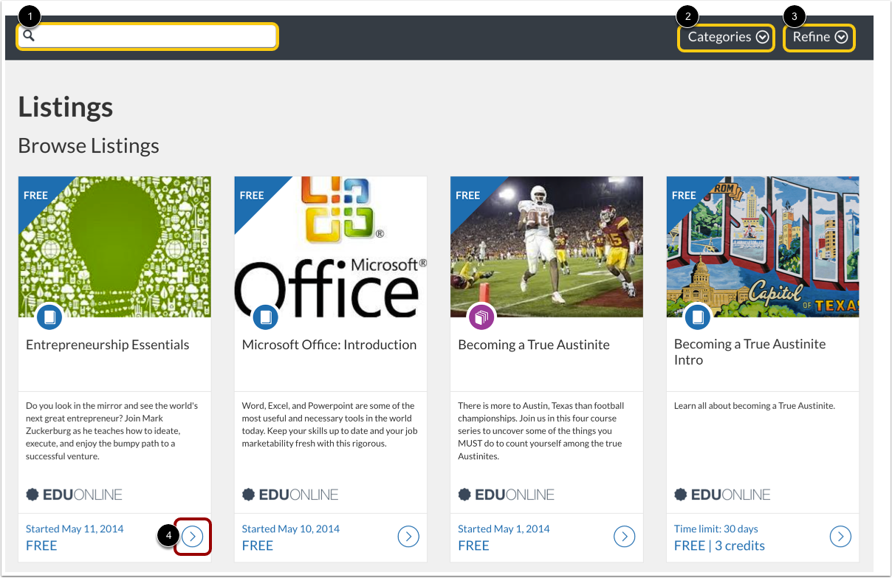Image resolution: width=892 pixels, height=578 pixels.
Task: Click the FREE ribbon on the lightbulb image
Action: click(35, 195)
